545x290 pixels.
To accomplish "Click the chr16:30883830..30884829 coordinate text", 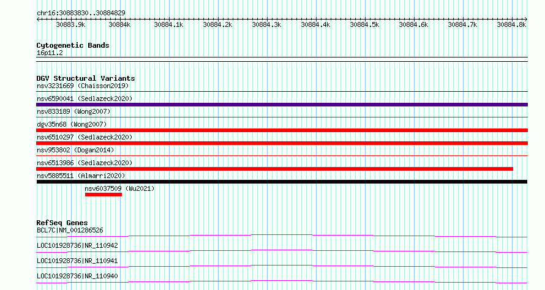I will pos(81,13).
